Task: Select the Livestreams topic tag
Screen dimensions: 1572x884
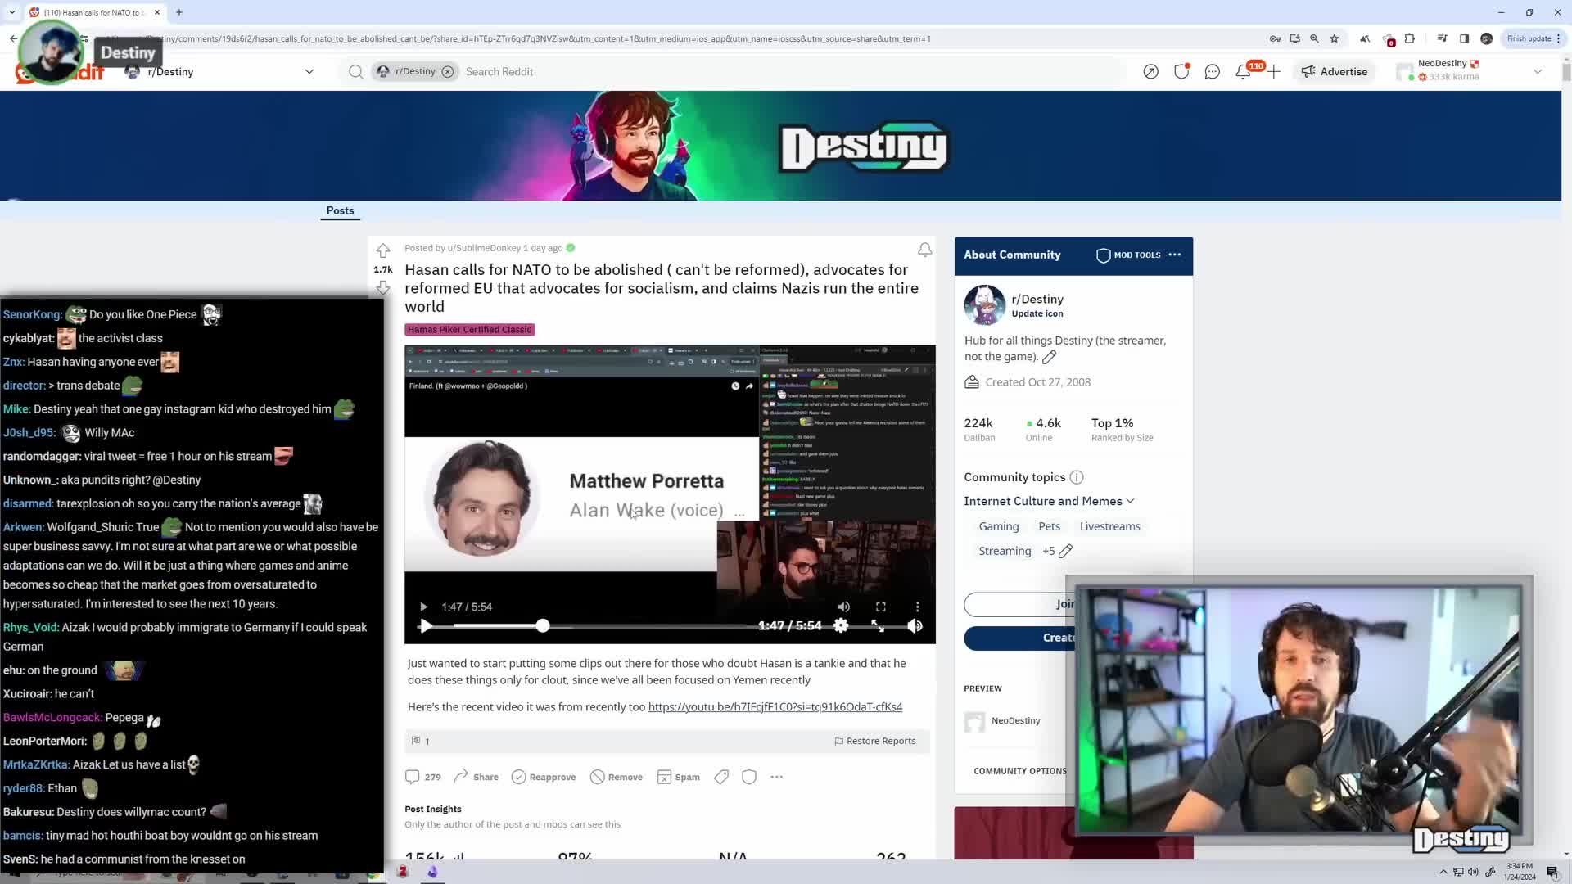Action: 1109,526
